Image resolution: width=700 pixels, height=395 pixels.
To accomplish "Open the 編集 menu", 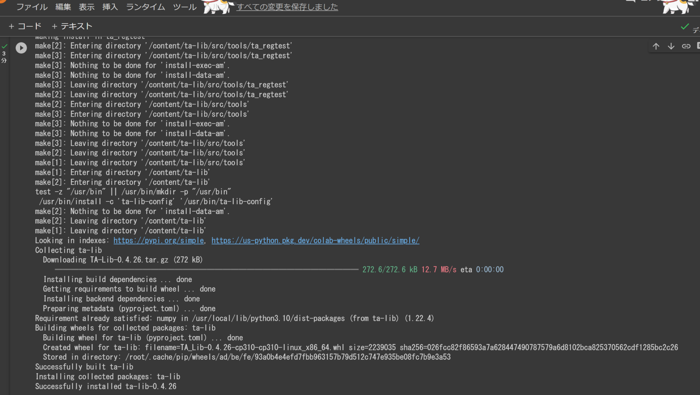I will click(x=63, y=7).
